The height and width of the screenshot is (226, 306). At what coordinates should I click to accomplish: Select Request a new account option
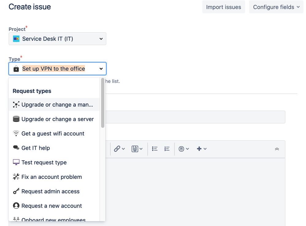click(x=54, y=206)
